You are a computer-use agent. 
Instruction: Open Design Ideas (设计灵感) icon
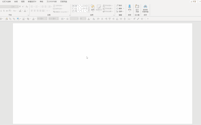click(137, 6)
